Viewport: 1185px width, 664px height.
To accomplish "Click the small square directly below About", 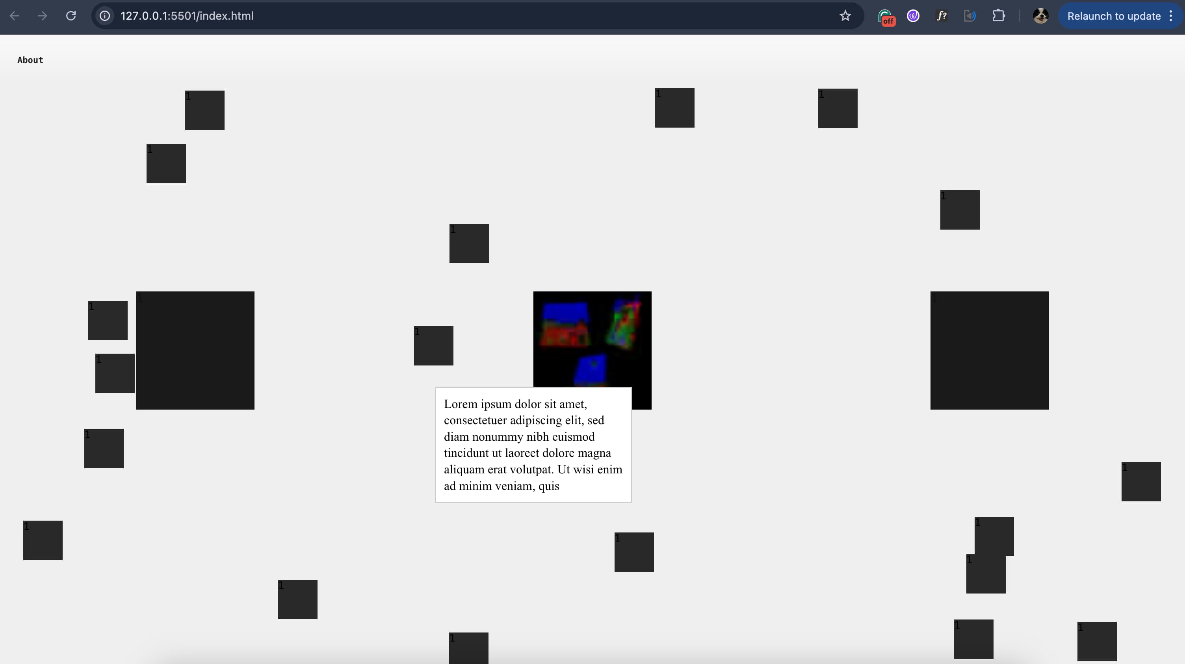I will point(43,540).
